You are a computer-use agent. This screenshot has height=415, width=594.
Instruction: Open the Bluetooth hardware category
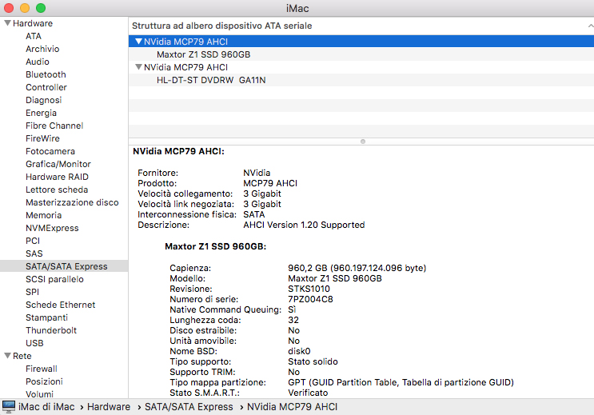[x=46, y=74]
